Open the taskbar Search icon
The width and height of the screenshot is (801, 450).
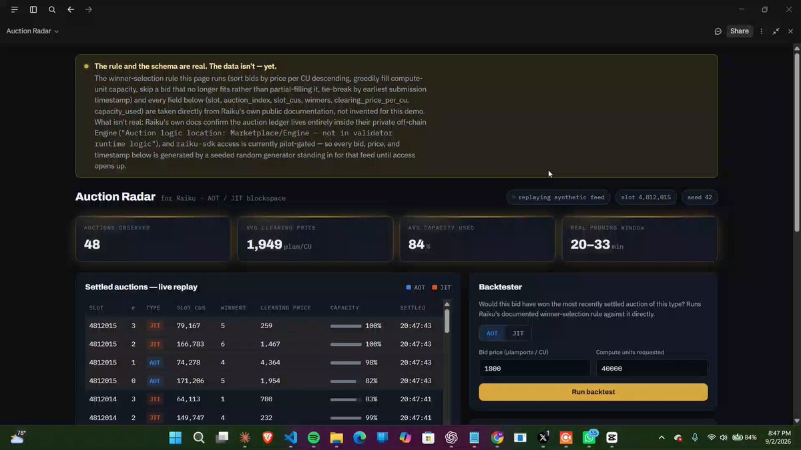[x=199, y=438]
